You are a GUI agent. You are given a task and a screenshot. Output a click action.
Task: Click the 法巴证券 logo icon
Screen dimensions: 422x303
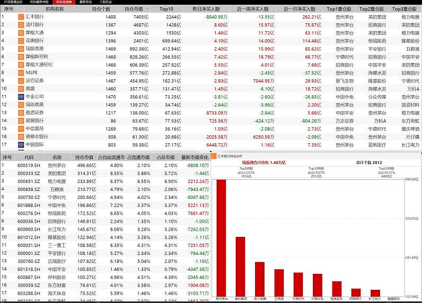point(21,81)
